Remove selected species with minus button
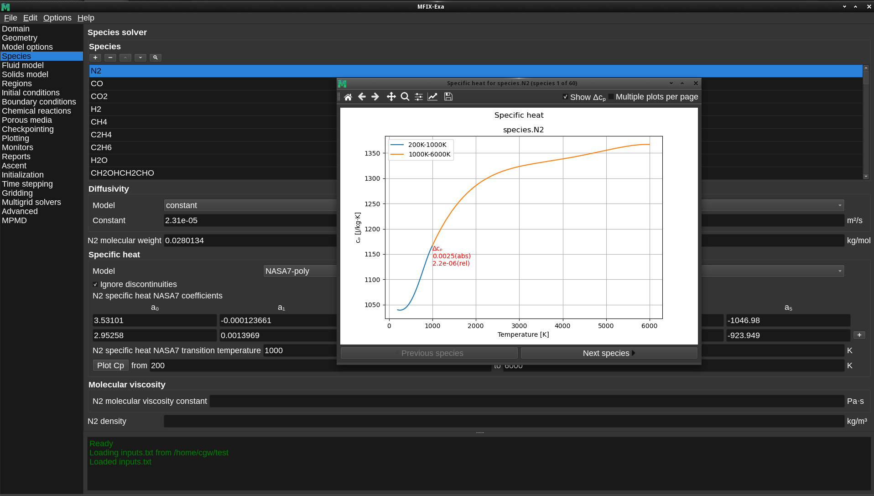 [x=110, y=57]
